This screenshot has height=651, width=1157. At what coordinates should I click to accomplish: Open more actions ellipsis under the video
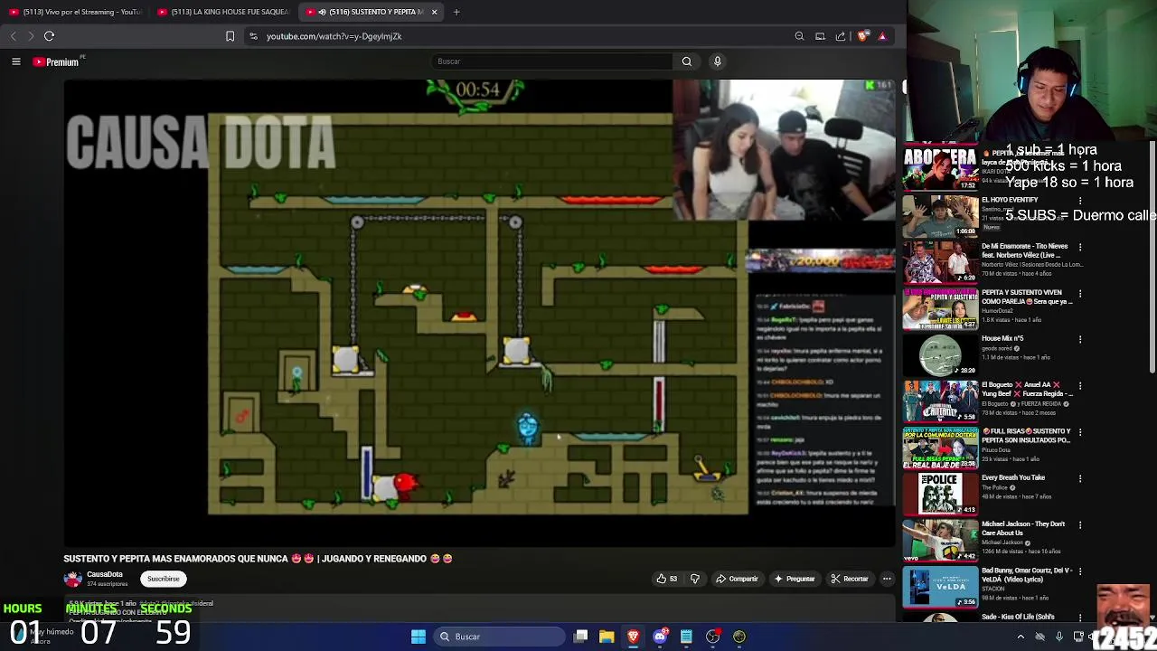pyautogui.click(x=887, y=579)
